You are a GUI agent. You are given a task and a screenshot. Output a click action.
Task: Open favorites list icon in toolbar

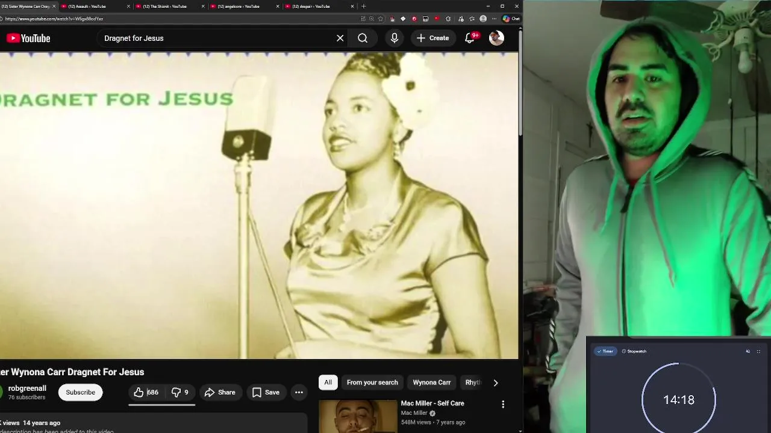pos(472,19)
